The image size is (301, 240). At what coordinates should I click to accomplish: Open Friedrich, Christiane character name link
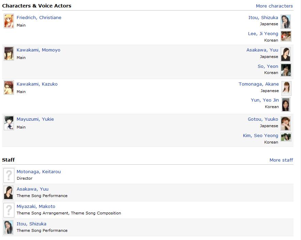[39, 17]
